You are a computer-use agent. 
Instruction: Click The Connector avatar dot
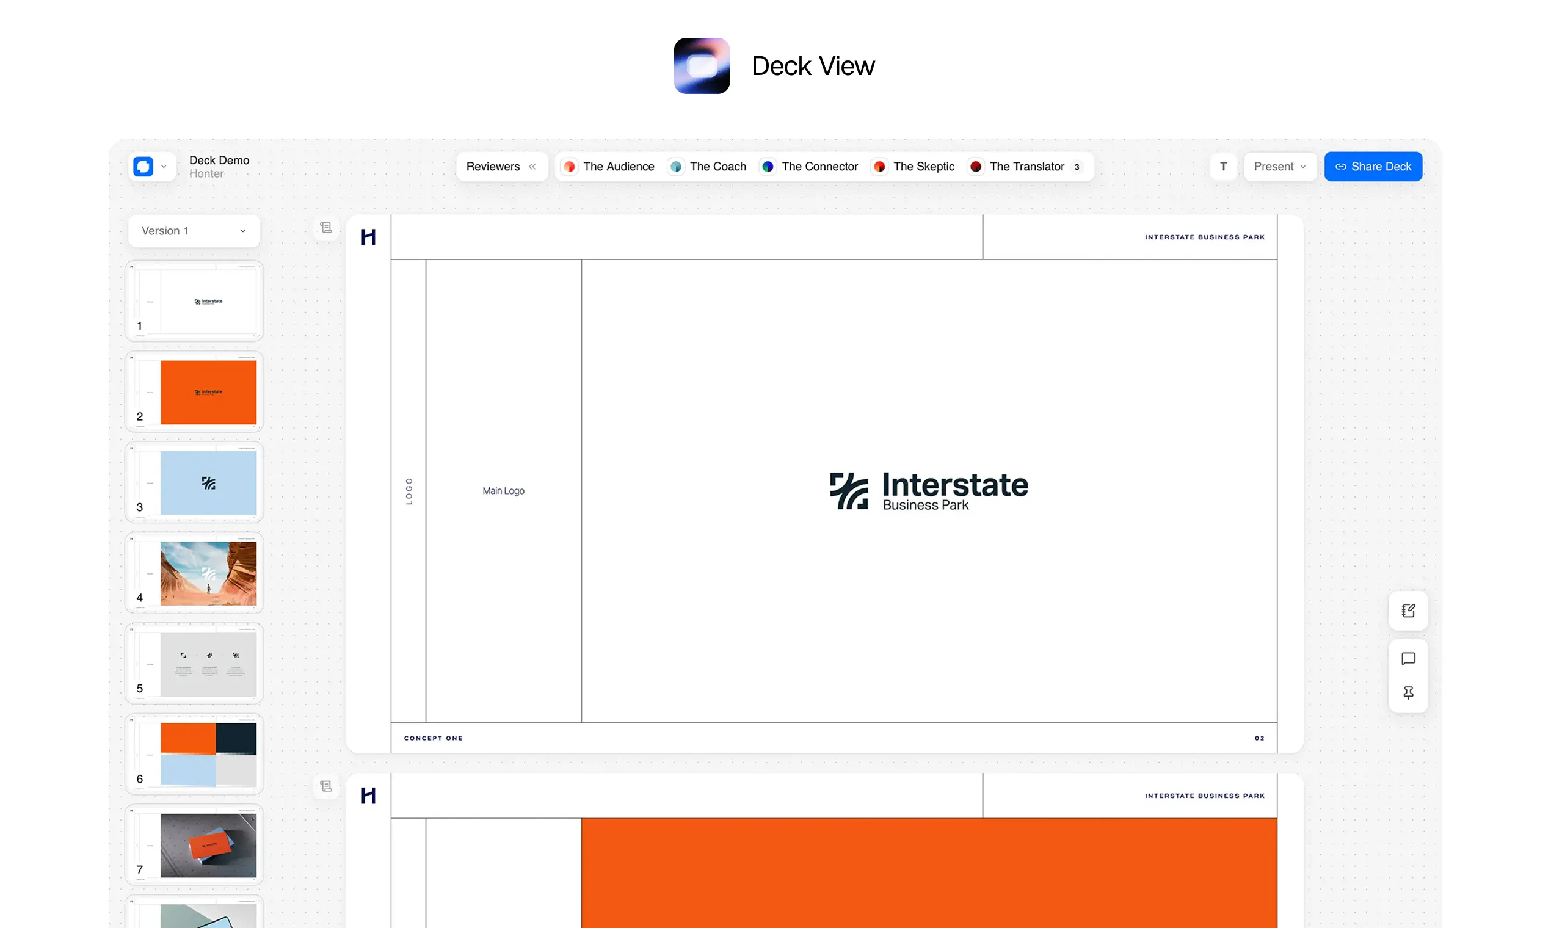click(x=768, y=166)
